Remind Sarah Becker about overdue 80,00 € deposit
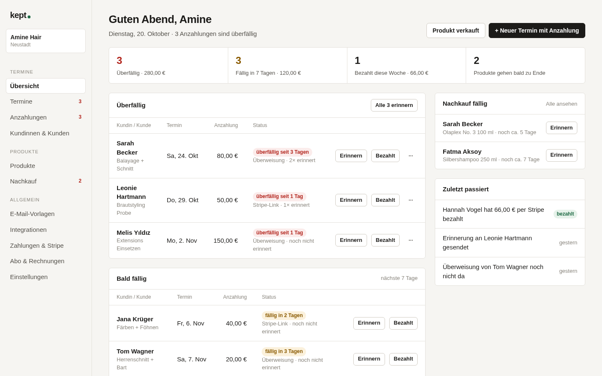The height and width of the screenshot is (376, 602). pos(351,156)
